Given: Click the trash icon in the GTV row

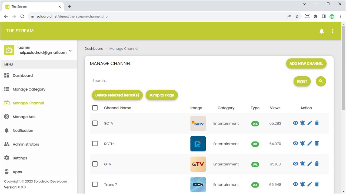Looking at the screenshot, I should tap(317, 164).
